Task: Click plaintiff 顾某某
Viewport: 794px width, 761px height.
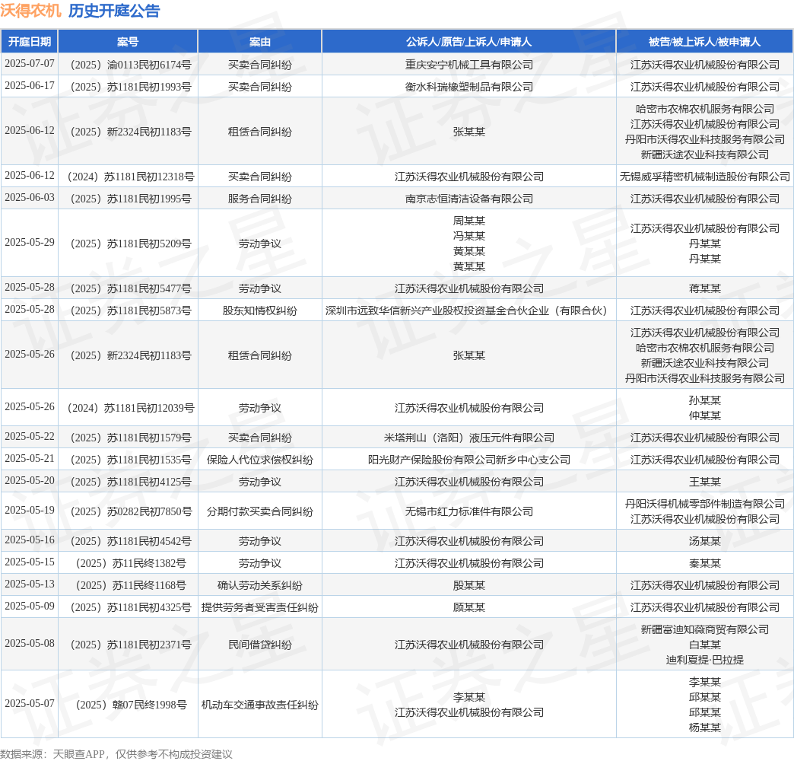Action: (x=469, y=607)
